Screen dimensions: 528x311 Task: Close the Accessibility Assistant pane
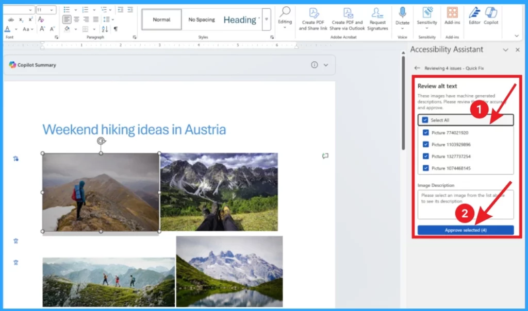[518, 50]
